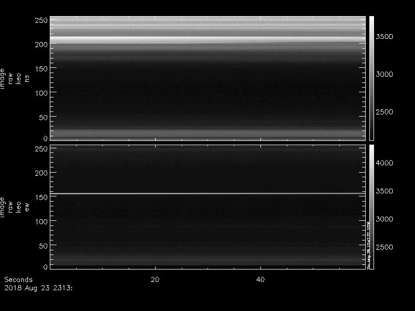Click the bright thin line in the ew keogram
This screenshot has height=311, width=415.
coord(208,194)
